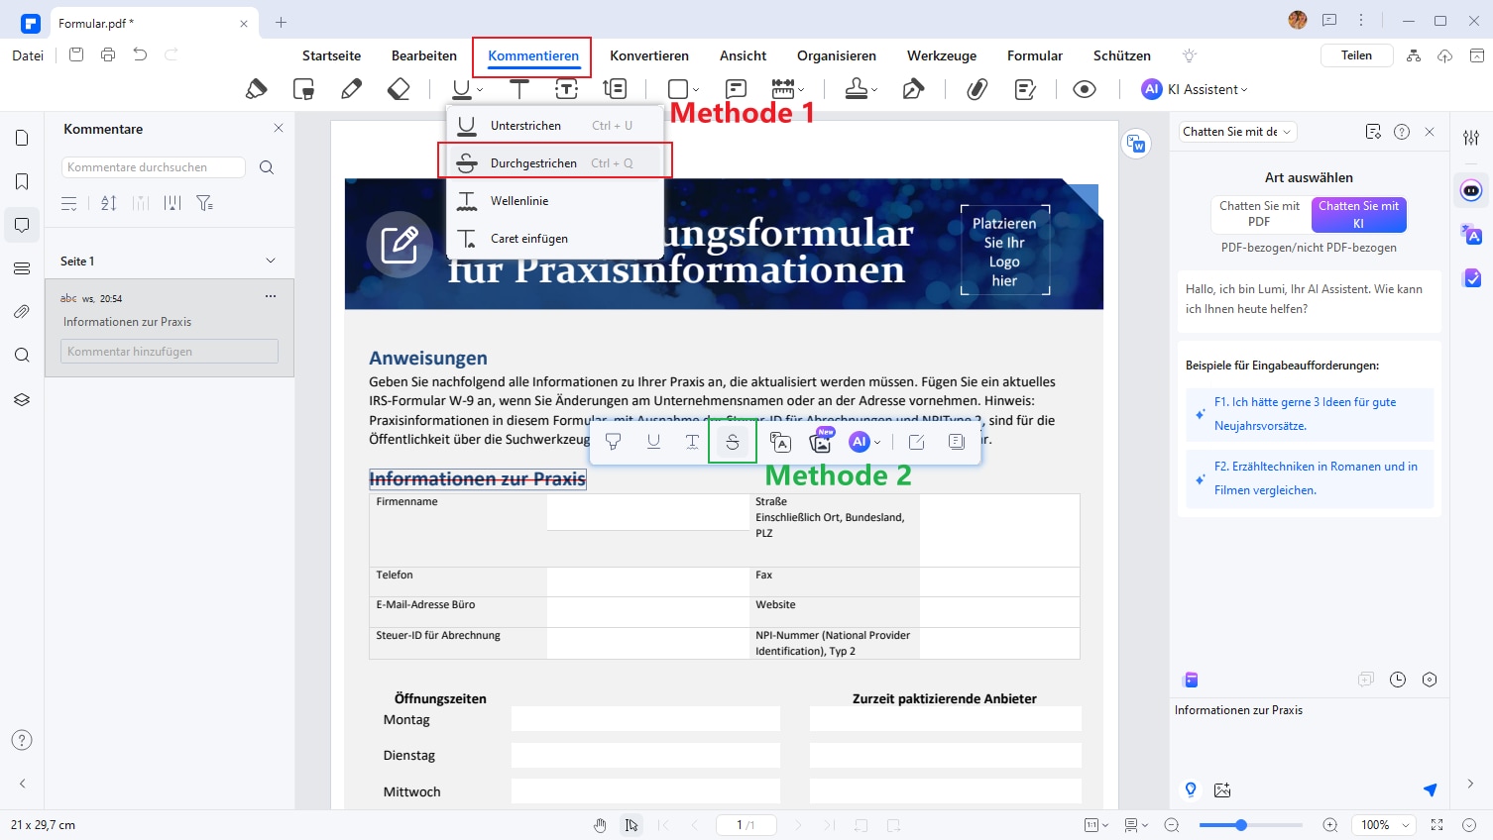This screenshot has height=840, width=1493.
Task: Open the attachments panel in left sidebar
Action: [22, 312]
